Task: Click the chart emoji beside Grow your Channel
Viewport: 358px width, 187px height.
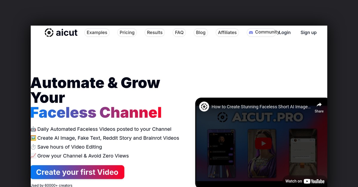Action: pos(33,156)
